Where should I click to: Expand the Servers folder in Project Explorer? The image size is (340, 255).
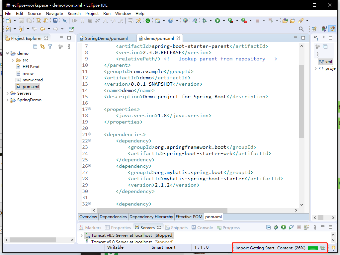click(x=7, y=93)
